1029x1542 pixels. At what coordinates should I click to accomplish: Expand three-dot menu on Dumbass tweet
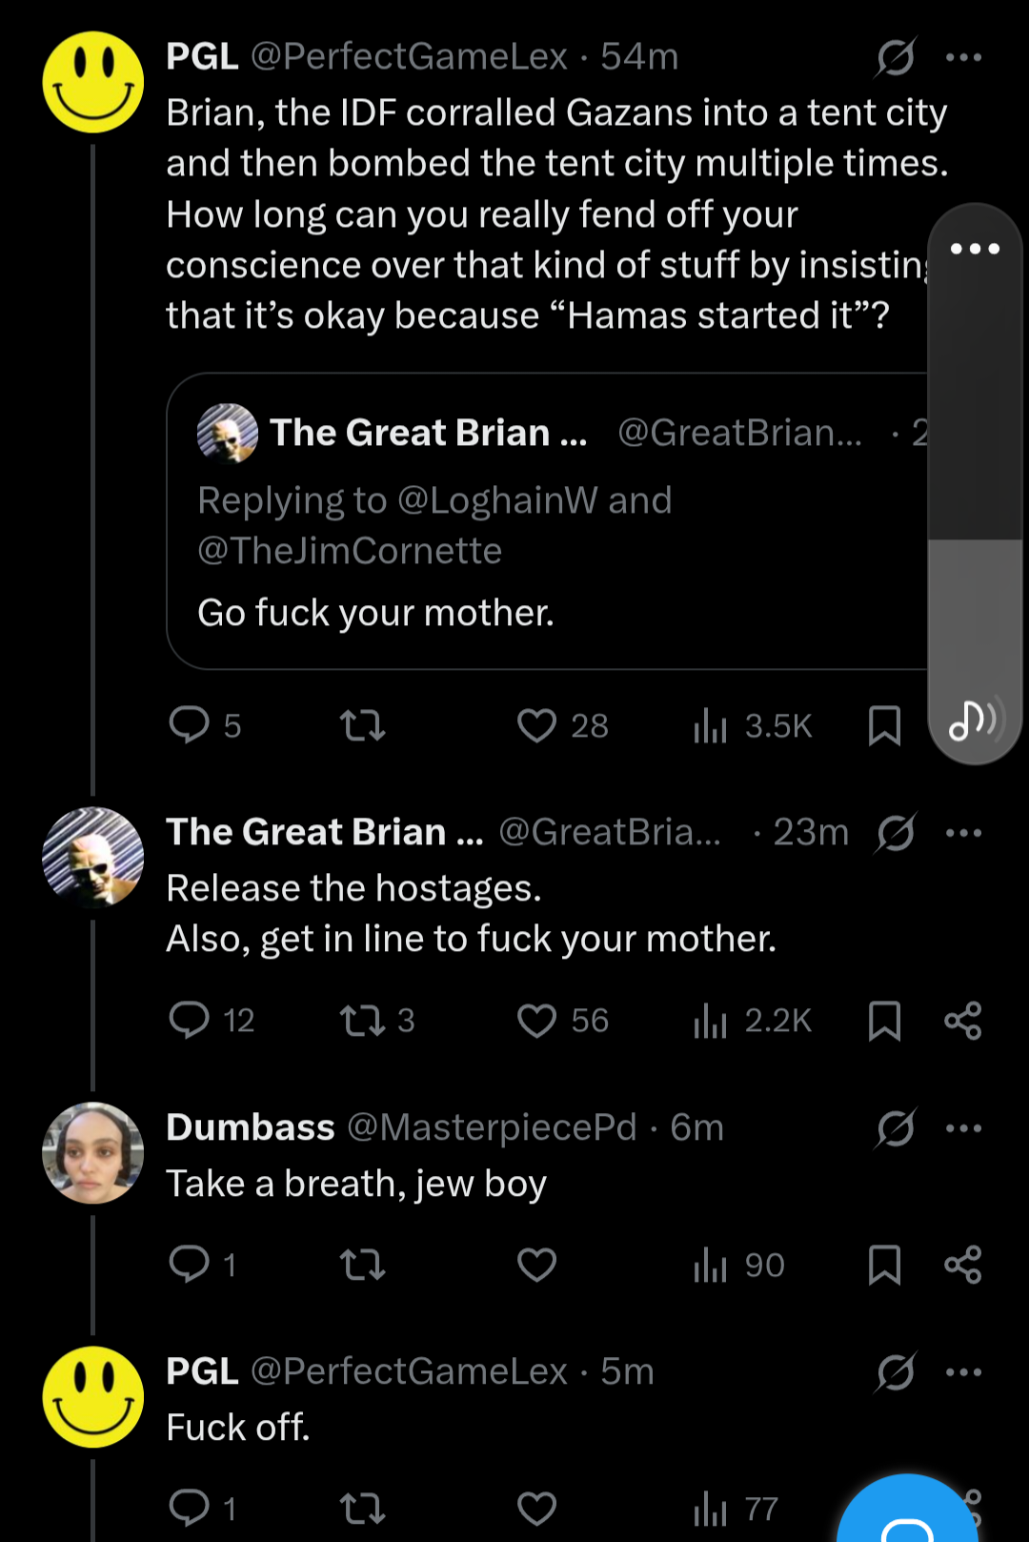(x=963, y=1128)
